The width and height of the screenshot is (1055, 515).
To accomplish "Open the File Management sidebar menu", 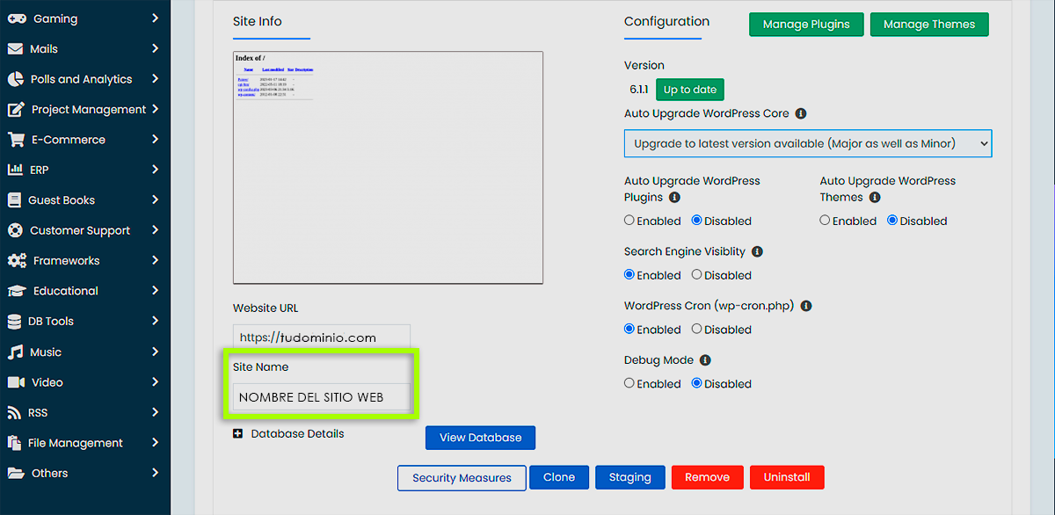I will pos(76,443).
